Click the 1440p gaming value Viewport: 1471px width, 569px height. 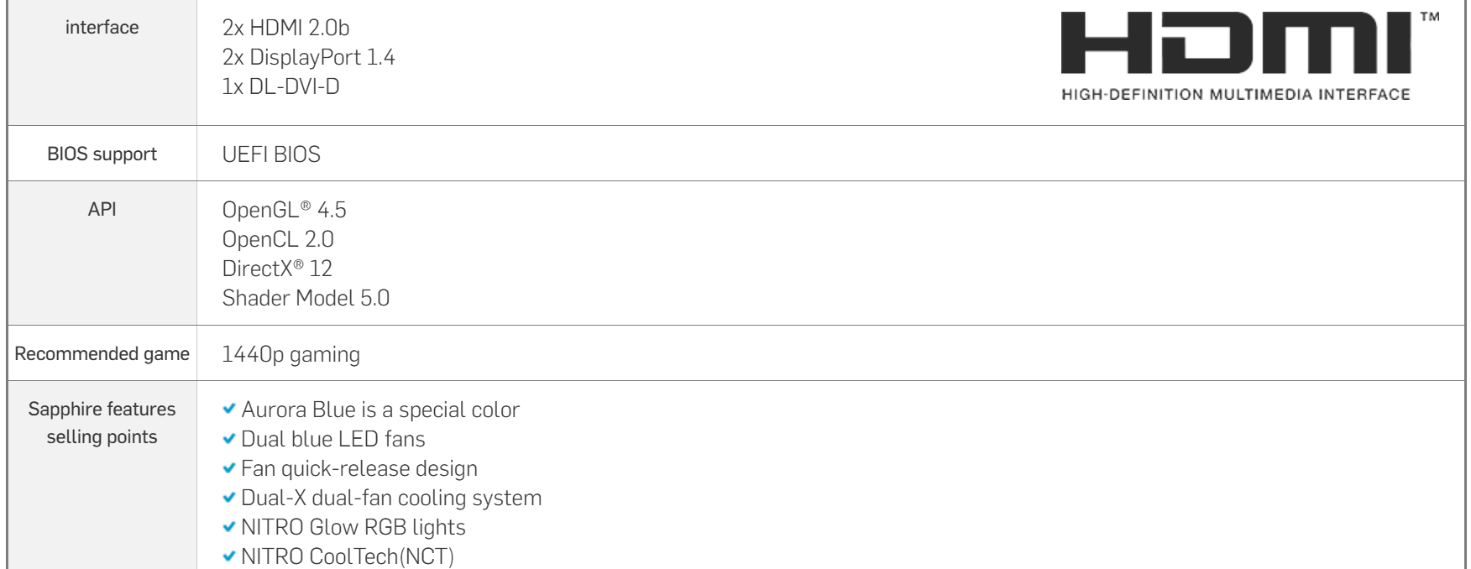point(291,355)
